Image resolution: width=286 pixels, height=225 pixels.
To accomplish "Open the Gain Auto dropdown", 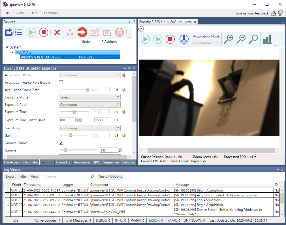I will click(89, 128).
